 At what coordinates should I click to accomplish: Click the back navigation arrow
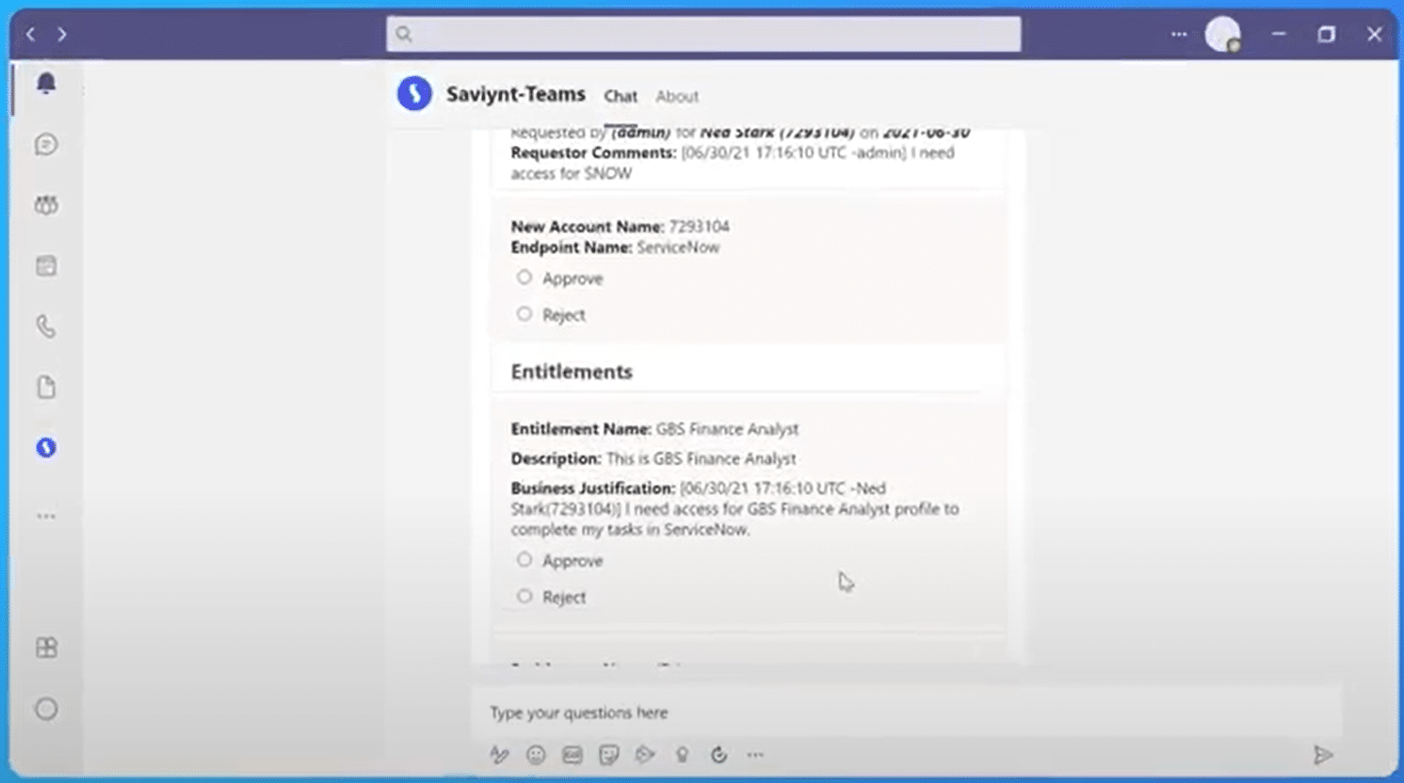pos(30,34)
